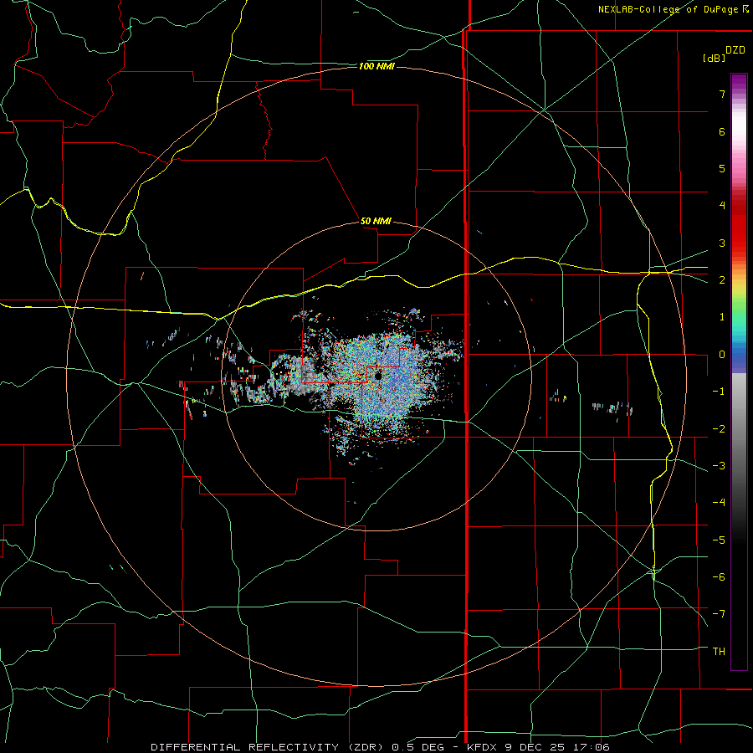Click the -4 dB scale label
This screenshot has height=753, width=753.
point(719,502)
